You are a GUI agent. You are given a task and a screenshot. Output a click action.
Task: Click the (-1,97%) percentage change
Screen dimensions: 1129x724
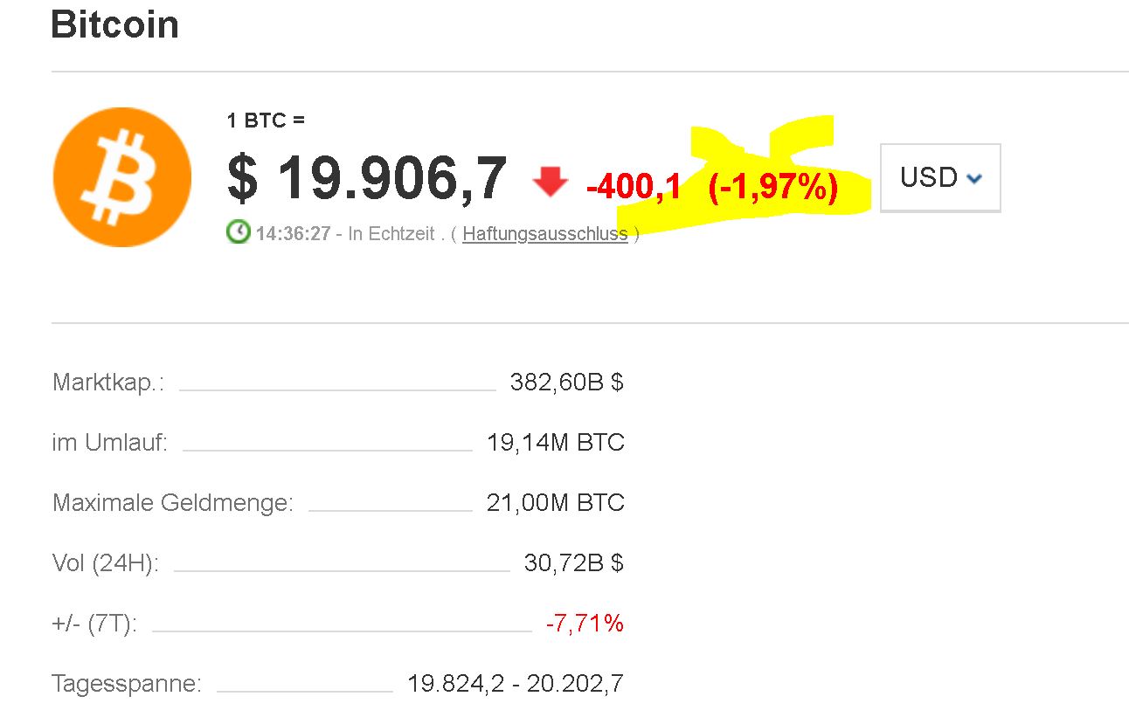pos(773,187)
